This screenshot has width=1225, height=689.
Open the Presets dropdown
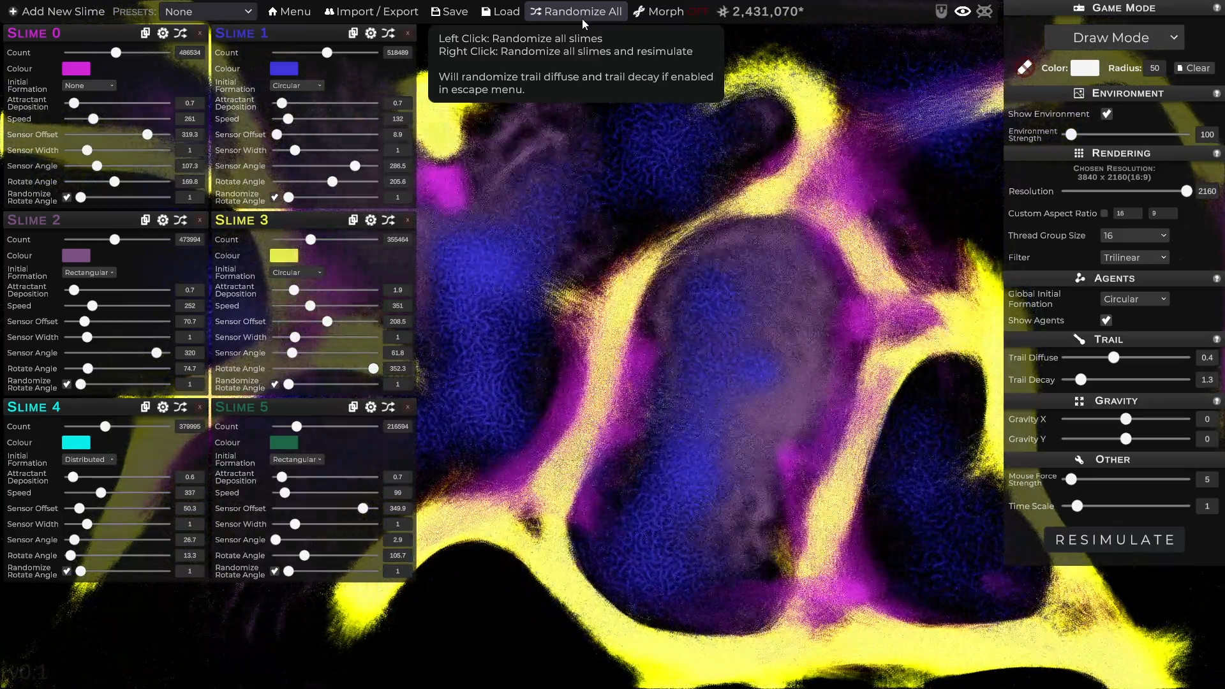(x=208, y=11)
